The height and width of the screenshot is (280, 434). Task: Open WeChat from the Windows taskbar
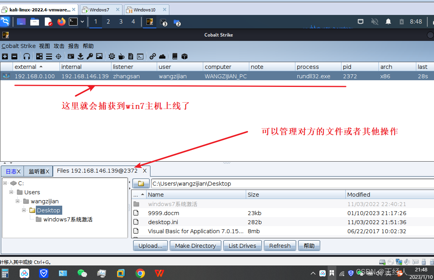(x=82, y=273)
